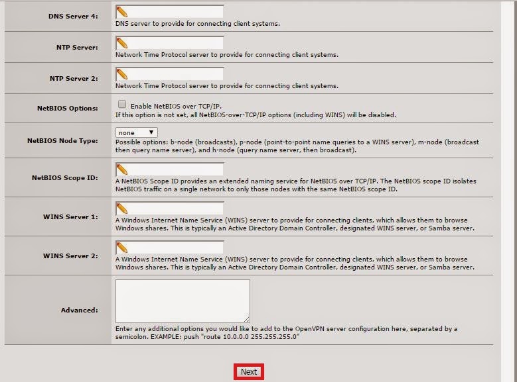Click WINS Server 2 description text
Viewport: 517px width, 382px height.
coord(295,263)
